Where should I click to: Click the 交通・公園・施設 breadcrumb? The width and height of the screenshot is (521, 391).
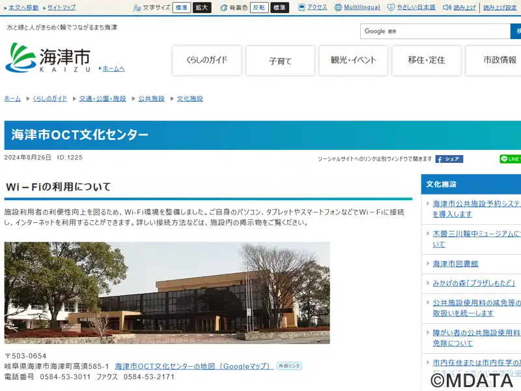coord(103,98)
